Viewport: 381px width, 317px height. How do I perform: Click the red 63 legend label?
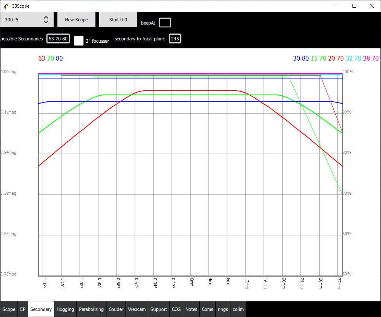tap(42, 58)
